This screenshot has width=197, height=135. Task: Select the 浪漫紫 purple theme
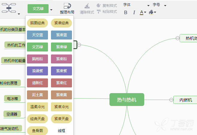click(x=37, y=71)
